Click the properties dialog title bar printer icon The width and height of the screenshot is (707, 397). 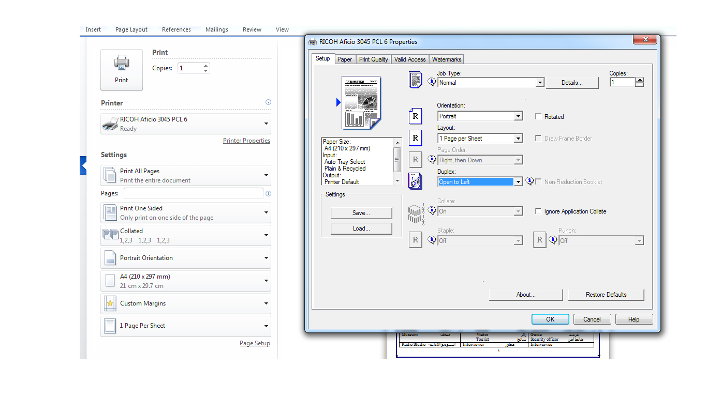(313, 42)
